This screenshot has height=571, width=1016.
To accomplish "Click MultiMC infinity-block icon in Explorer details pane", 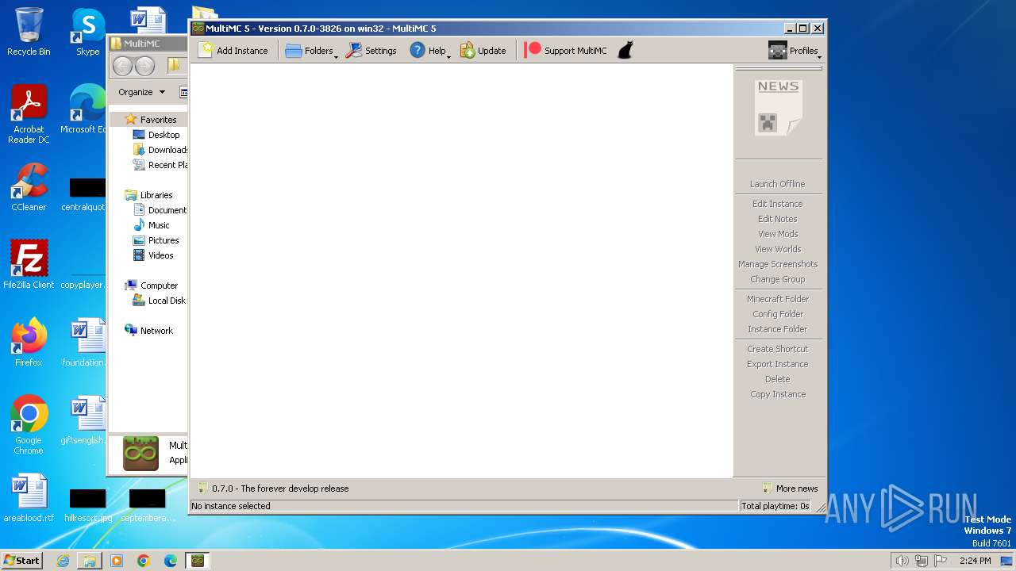I will 140,454.
